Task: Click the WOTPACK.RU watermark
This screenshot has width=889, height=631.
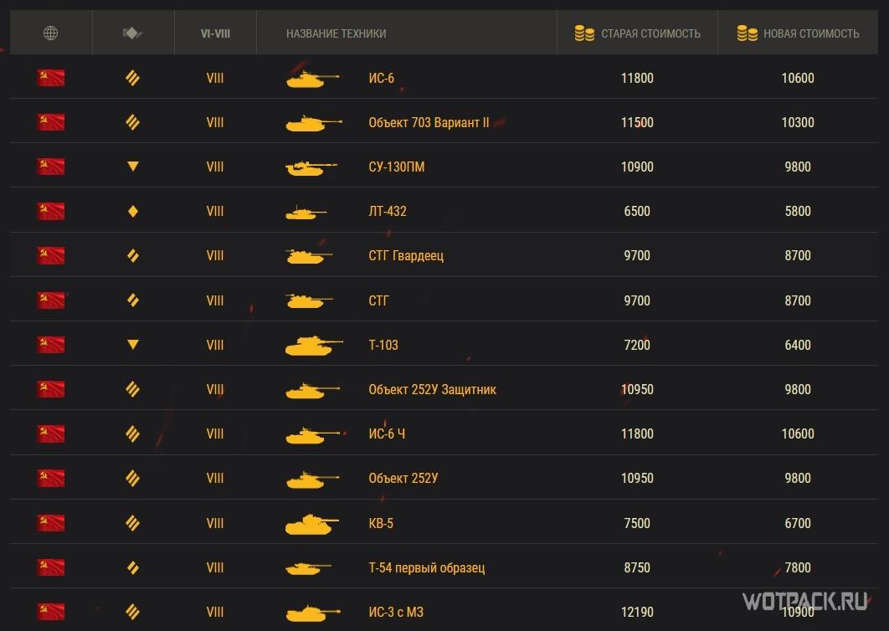Action: (805, 601)
